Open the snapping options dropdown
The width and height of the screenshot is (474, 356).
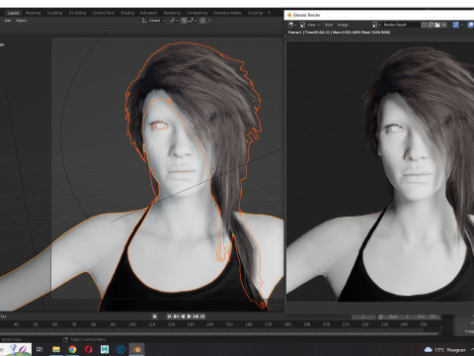tap(193, 21)
